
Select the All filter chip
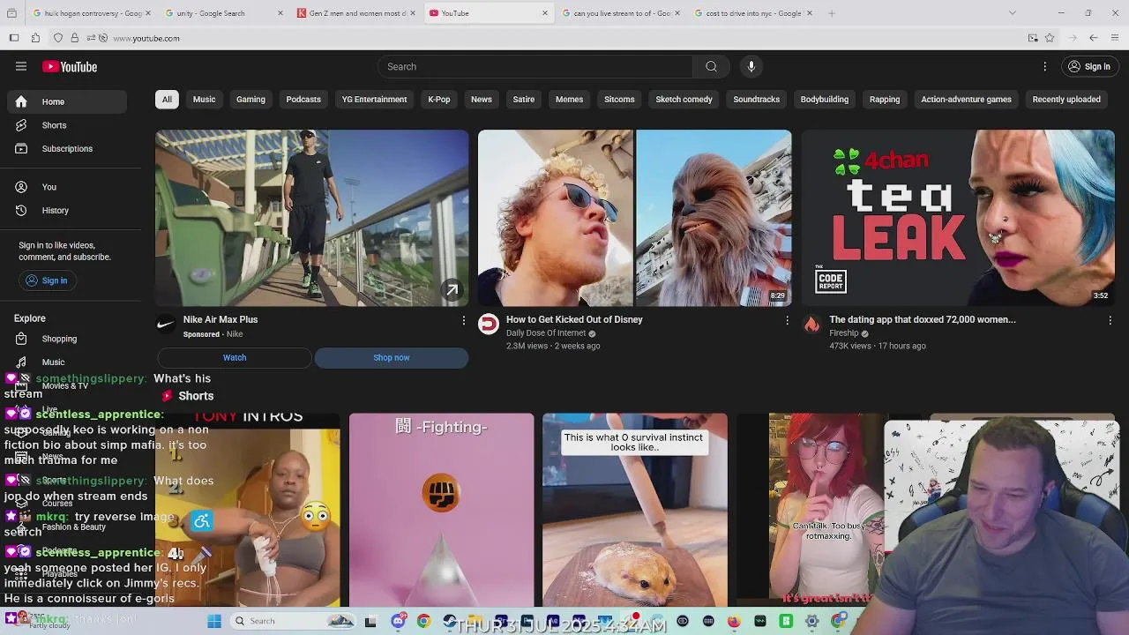click(x=167, y=99)
